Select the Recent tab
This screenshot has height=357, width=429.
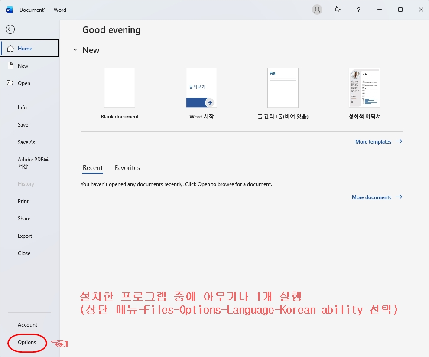coord(93,168)
